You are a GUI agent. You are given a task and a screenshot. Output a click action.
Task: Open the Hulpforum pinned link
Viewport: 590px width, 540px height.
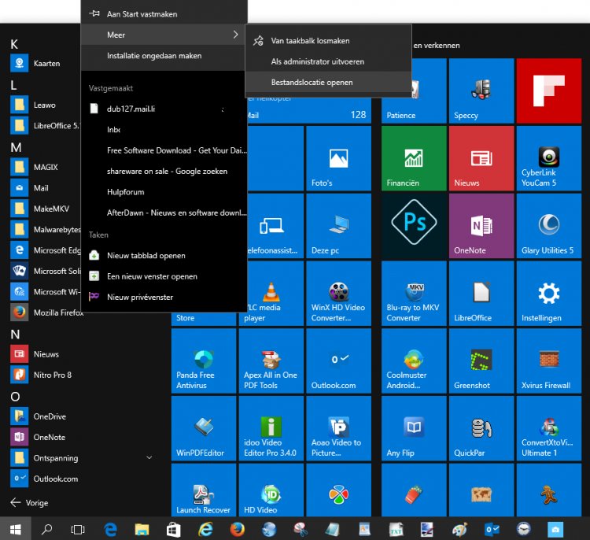(125, 191)
